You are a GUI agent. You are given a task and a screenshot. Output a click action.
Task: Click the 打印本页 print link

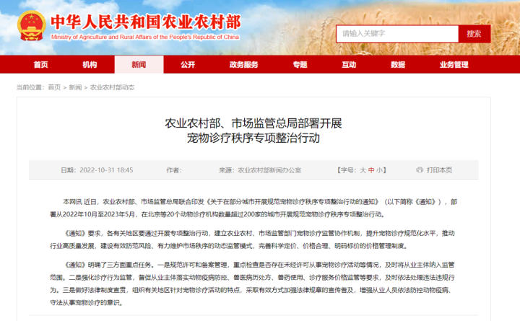coord(439,170)
